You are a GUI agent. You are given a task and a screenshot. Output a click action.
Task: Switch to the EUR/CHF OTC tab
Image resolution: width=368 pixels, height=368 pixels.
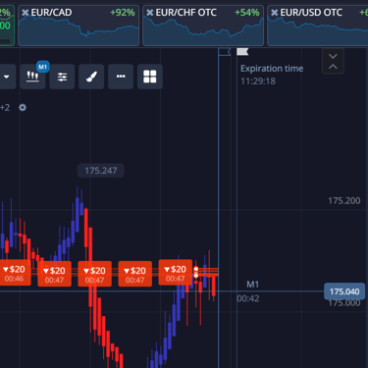pos(203,26)
